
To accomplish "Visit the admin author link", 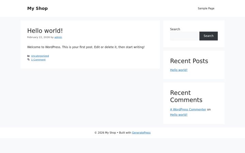I will (58, 37).
